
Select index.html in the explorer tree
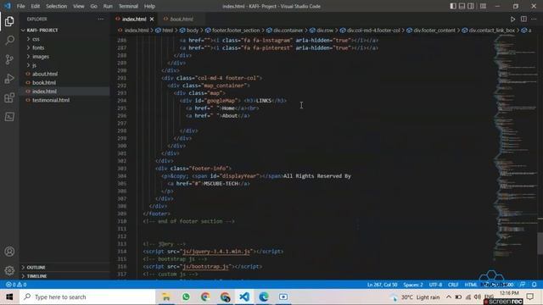(64, 91)
